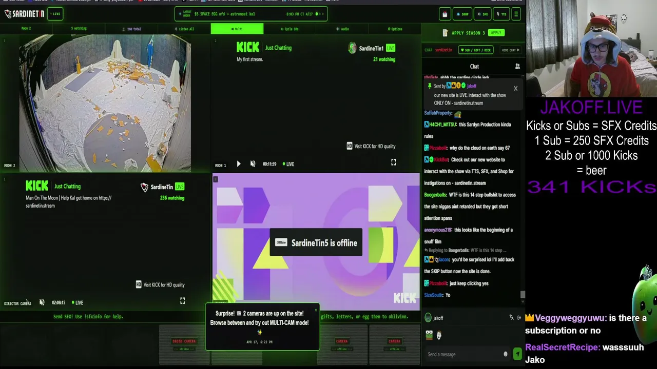This screenshot has width=657, height=369.
Task: Click the Kick logo in Director Camera player
Action: (37, 186)
